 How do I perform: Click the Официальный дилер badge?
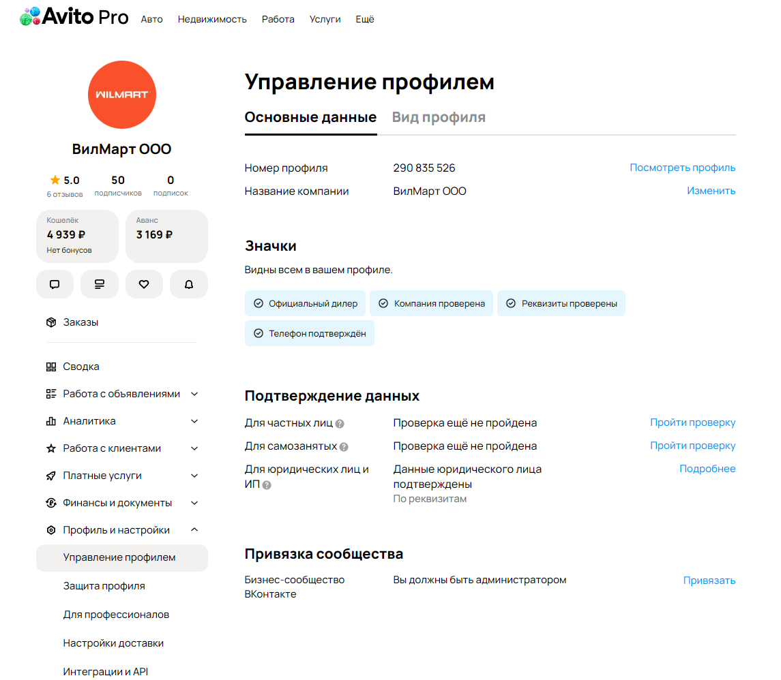pos(305,303)
